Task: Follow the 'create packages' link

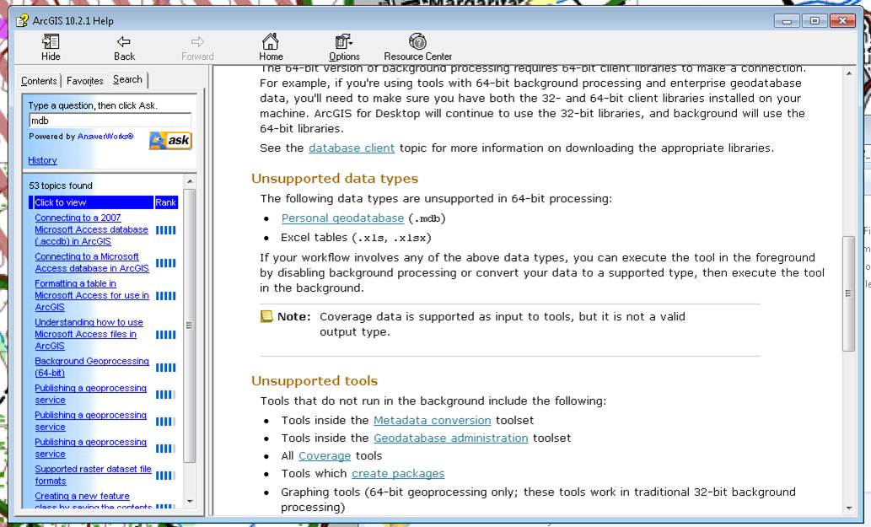Action: pyautogui.click(x=398, y=474)
